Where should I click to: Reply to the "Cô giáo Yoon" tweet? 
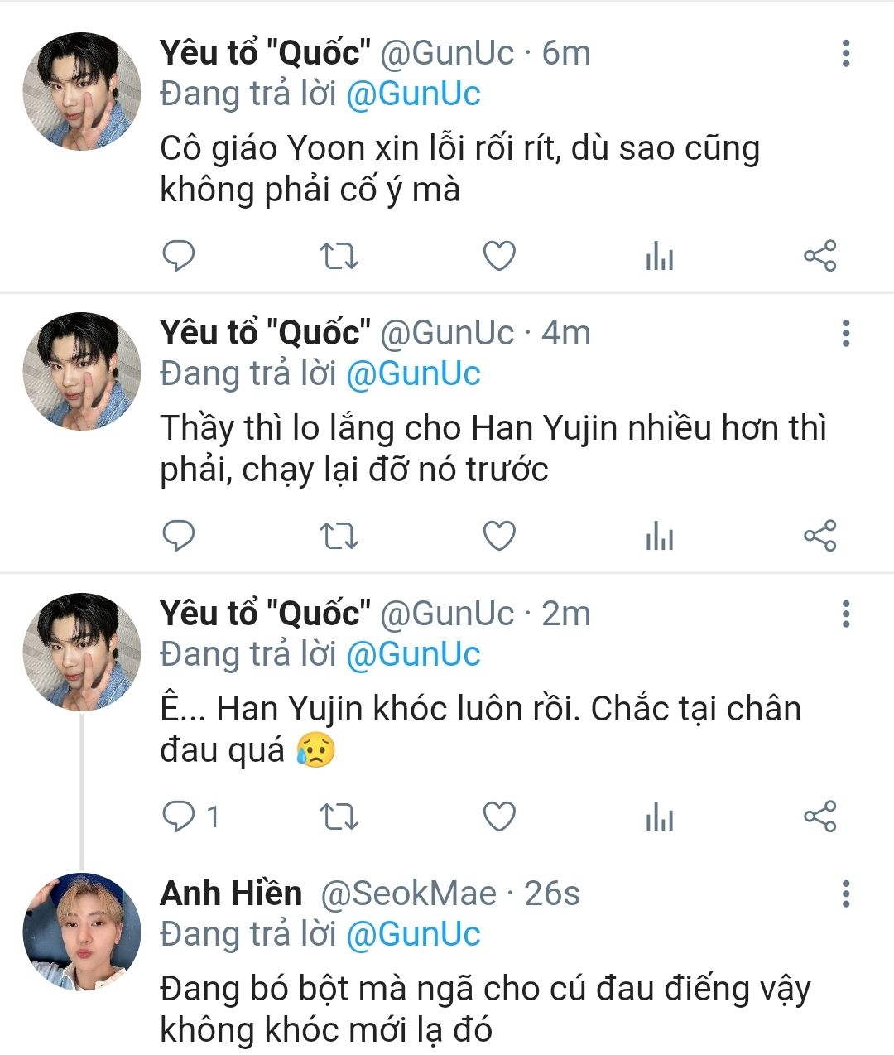(x=178, y=256)
